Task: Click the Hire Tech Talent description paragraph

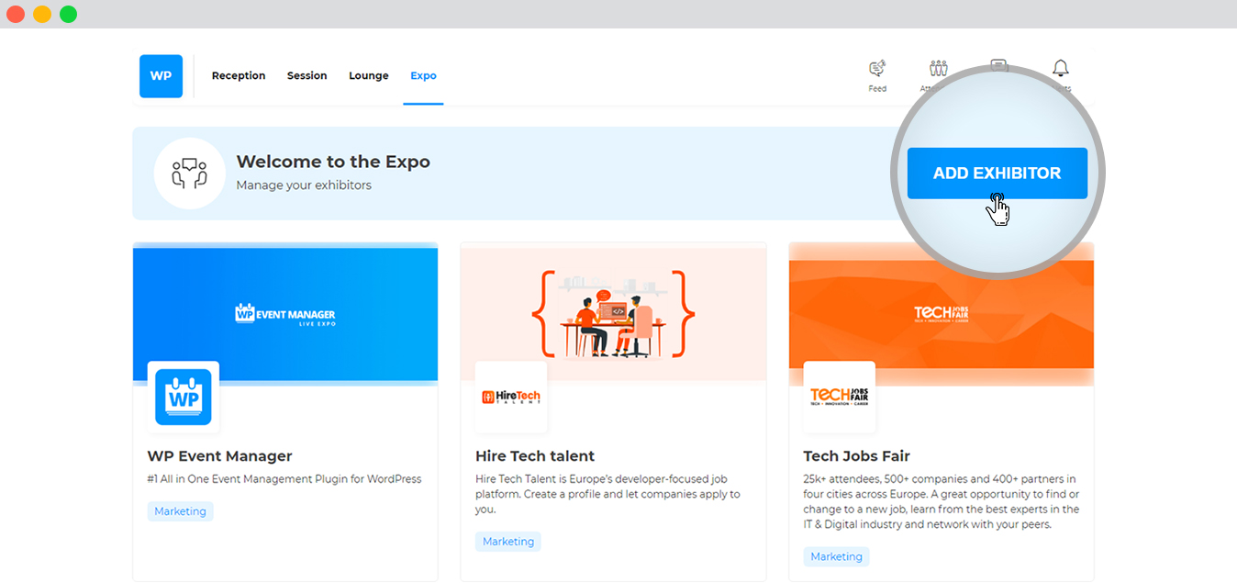Action: [607, 494]
